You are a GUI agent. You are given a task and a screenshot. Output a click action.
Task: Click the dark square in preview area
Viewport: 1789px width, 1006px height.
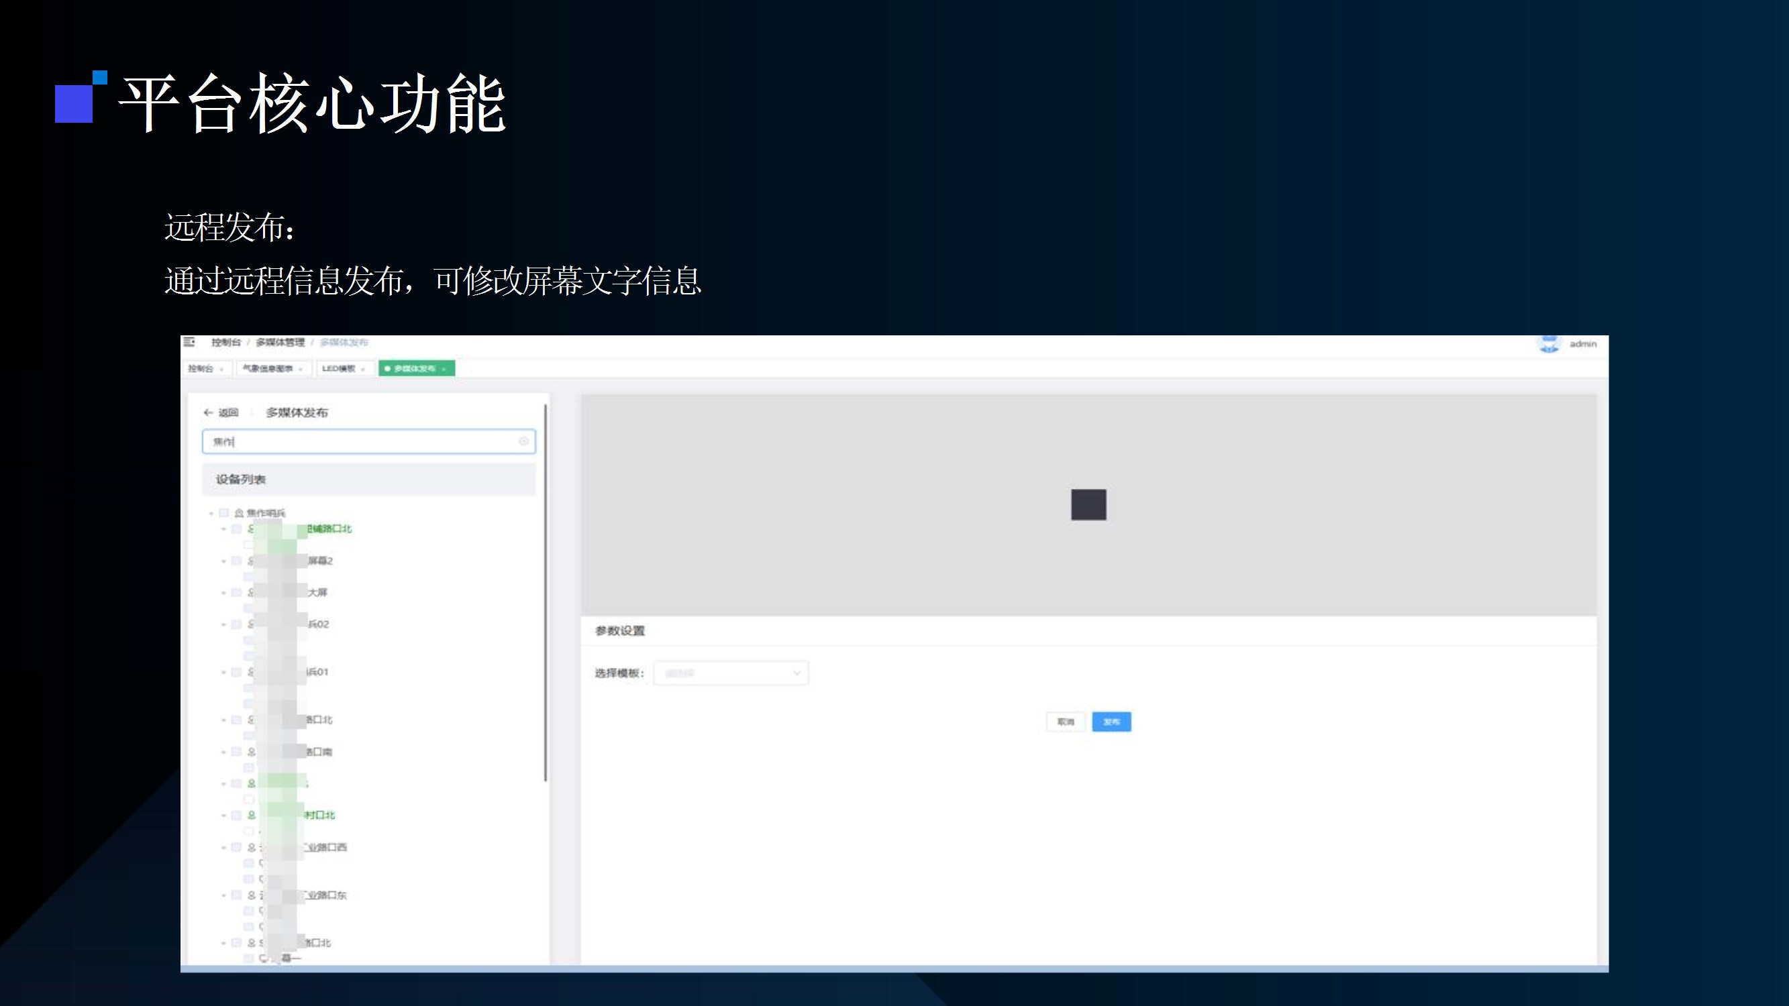(1088, 505)
